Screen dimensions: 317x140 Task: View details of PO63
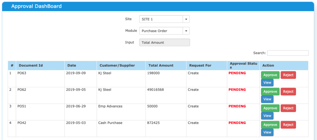point(267,83)
